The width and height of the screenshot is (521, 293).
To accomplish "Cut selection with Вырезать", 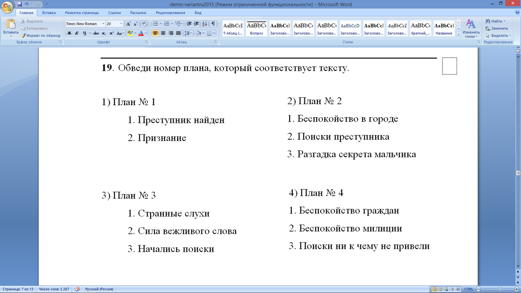I will click(32, 21).
